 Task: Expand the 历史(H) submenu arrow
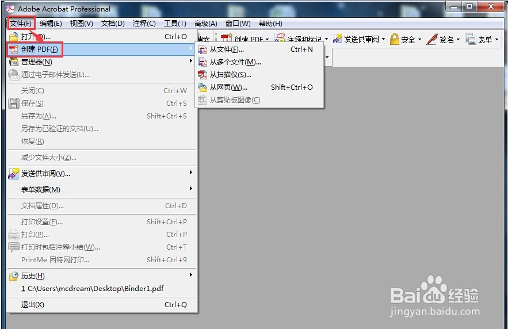pos(191,275)
